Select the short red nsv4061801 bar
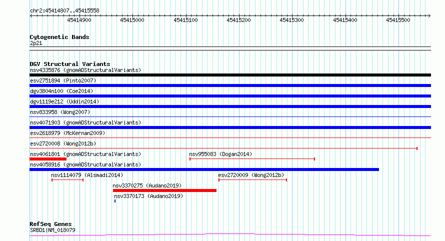445x241 pixels. pos(48,159)
